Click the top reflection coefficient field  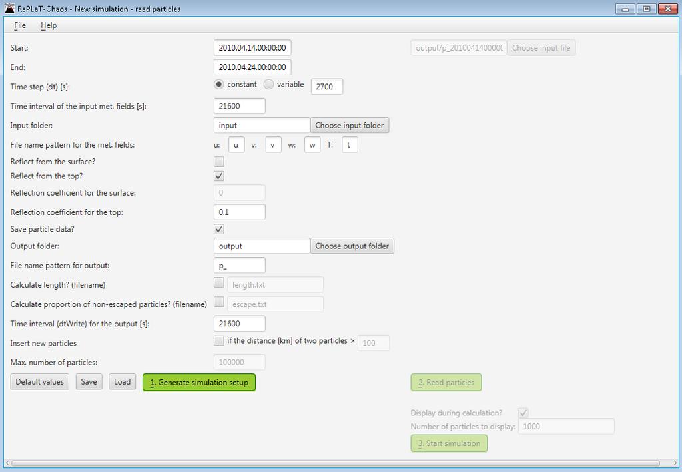click(239, 212)
